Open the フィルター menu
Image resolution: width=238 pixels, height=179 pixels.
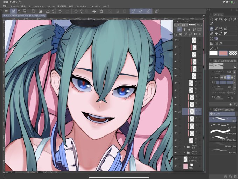(81, 6)
